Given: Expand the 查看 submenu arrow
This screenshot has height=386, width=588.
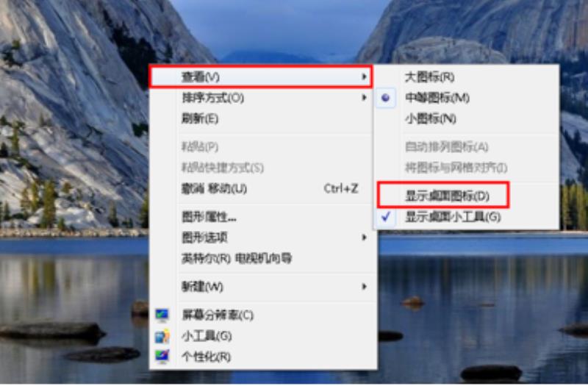Looking at the screenshot, I should pos(364,77).
